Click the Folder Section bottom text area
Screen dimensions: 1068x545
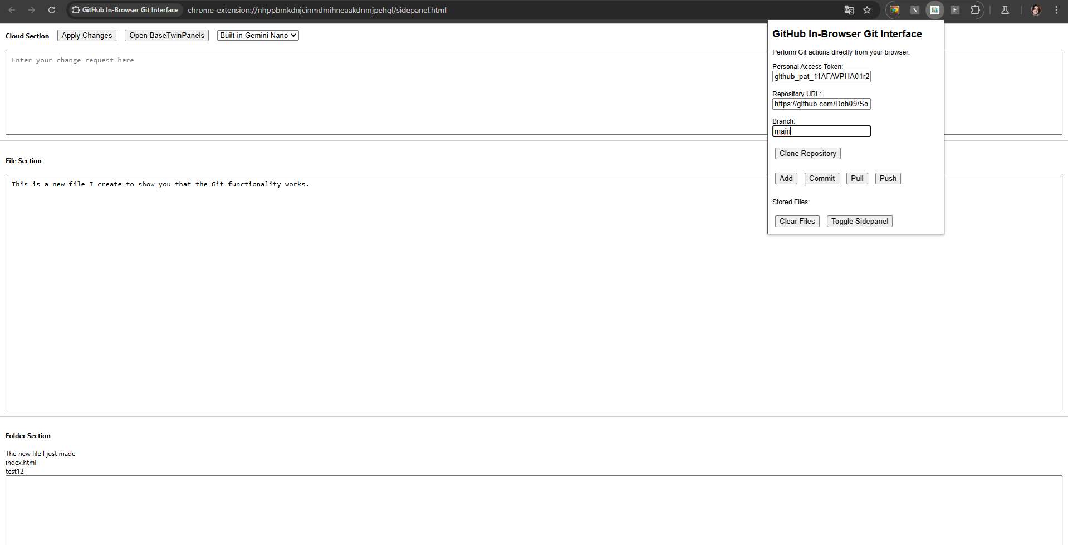pos(534,510)
